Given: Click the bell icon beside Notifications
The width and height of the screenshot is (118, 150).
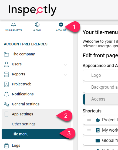Looking at the screenshot, I should pyautogui.click(x=6, y=94).
